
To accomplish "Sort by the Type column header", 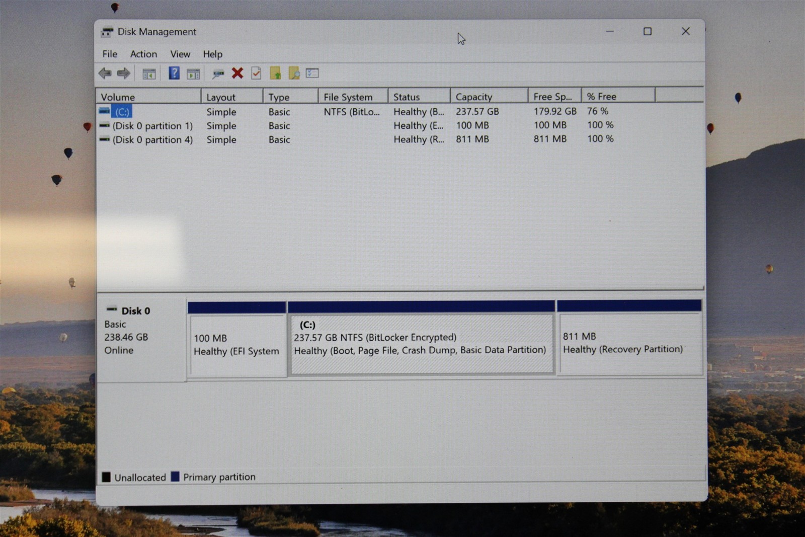I will click(x=290, y=97).
